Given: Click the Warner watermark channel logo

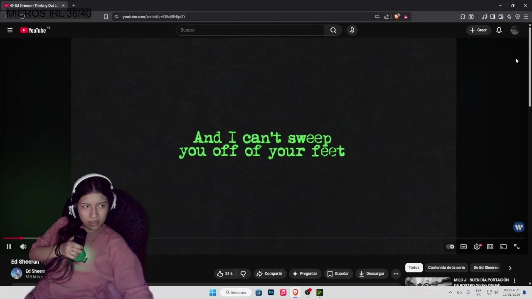Looking at the screenshot, I should coord(519,227).
